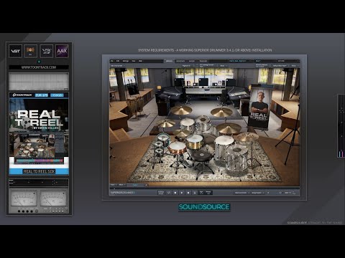Select the front chrome floor tom
This screenshot has height=258, width=345.
237,158
